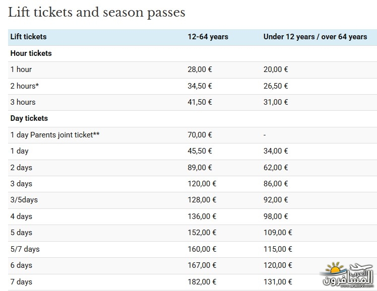Select the 2 days ticket label
This screenshot has height=291, width=377.
coord(21,167)
